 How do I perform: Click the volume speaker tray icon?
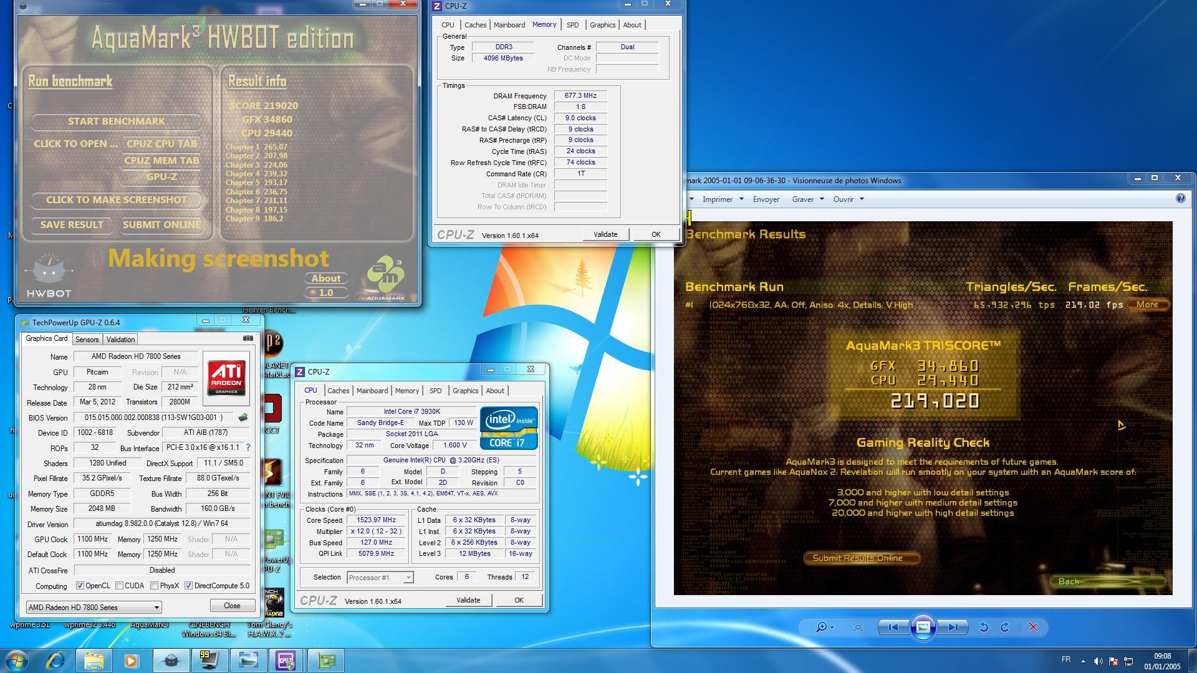(x=1098, y=661)
